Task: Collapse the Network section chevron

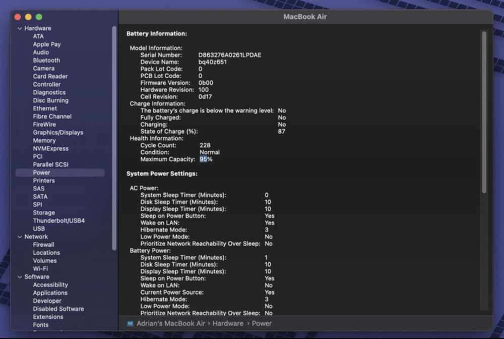Action: [20, 237]
